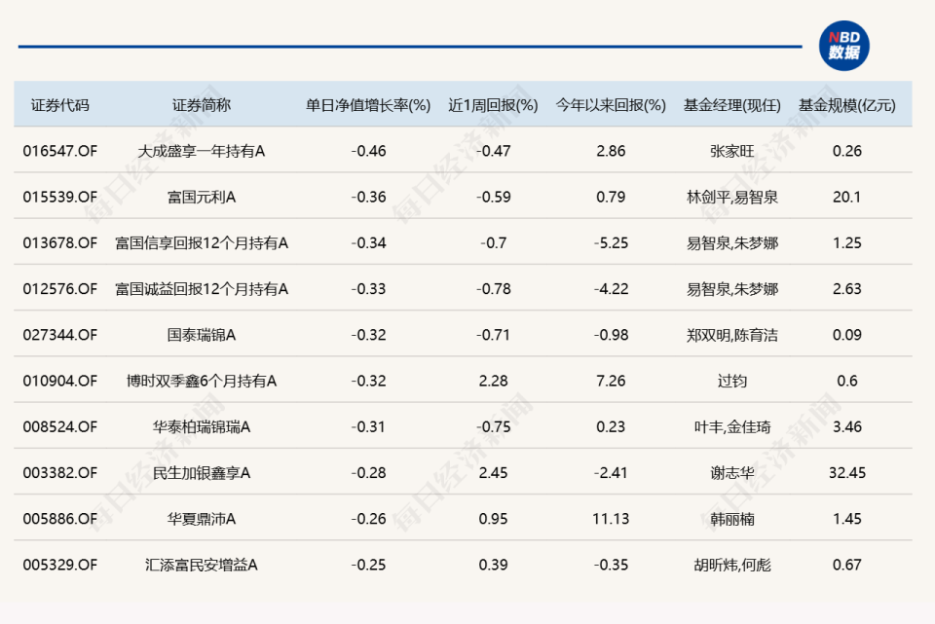Click fund code 012576.OF
This screenshot has width=935, height=624.
click(x=60, y=288)
